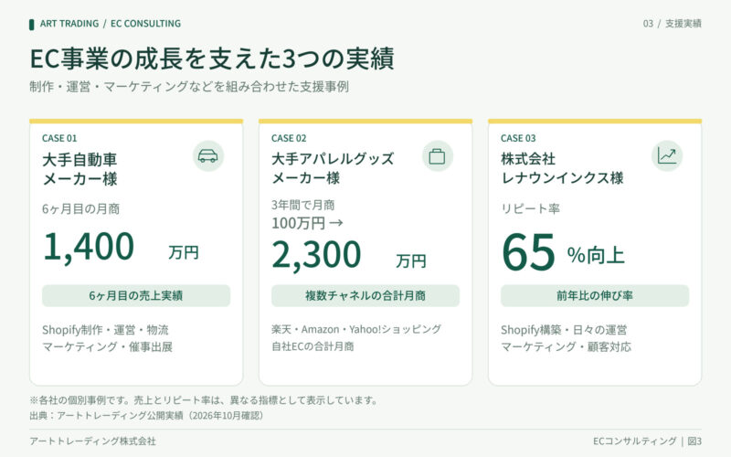Click the 'CASE 01' label
Image resolution: width=731 pixels, height=457 pixels.
(59, 138)
